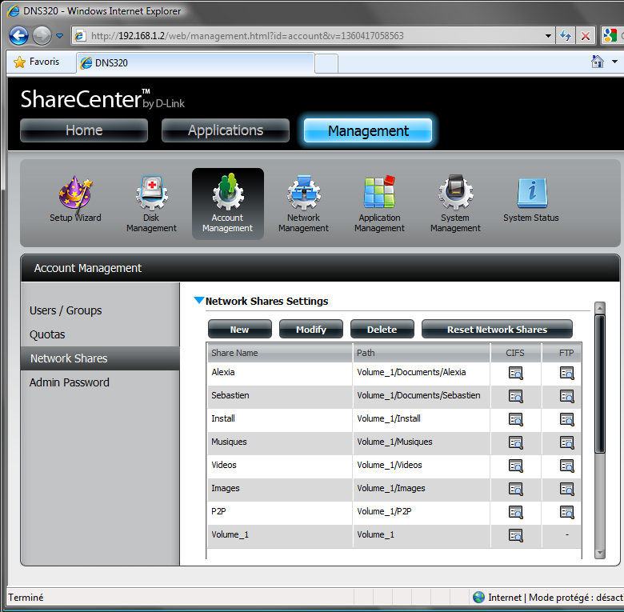Click Reset Network Shares button
The image size is (624, 612).
pyautogui.click(x=497, y=329)
